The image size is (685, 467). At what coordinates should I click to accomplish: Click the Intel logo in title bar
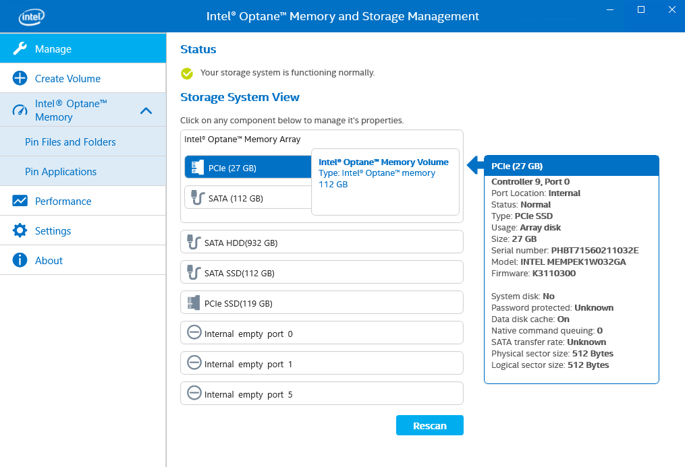tap(32, 16)
